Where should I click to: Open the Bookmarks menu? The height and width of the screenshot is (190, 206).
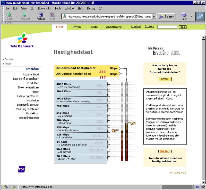coord(44,8)
